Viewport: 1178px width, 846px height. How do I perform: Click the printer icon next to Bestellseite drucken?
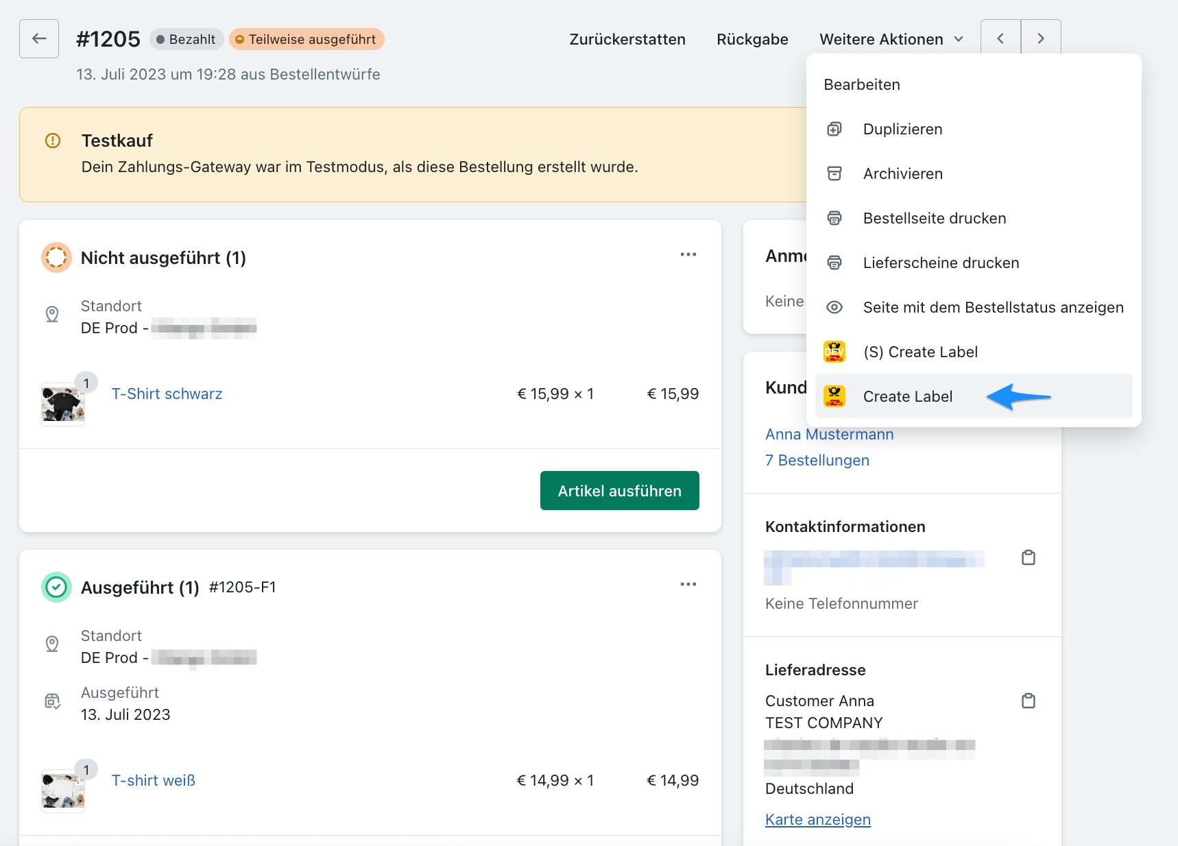pos(834,218)
